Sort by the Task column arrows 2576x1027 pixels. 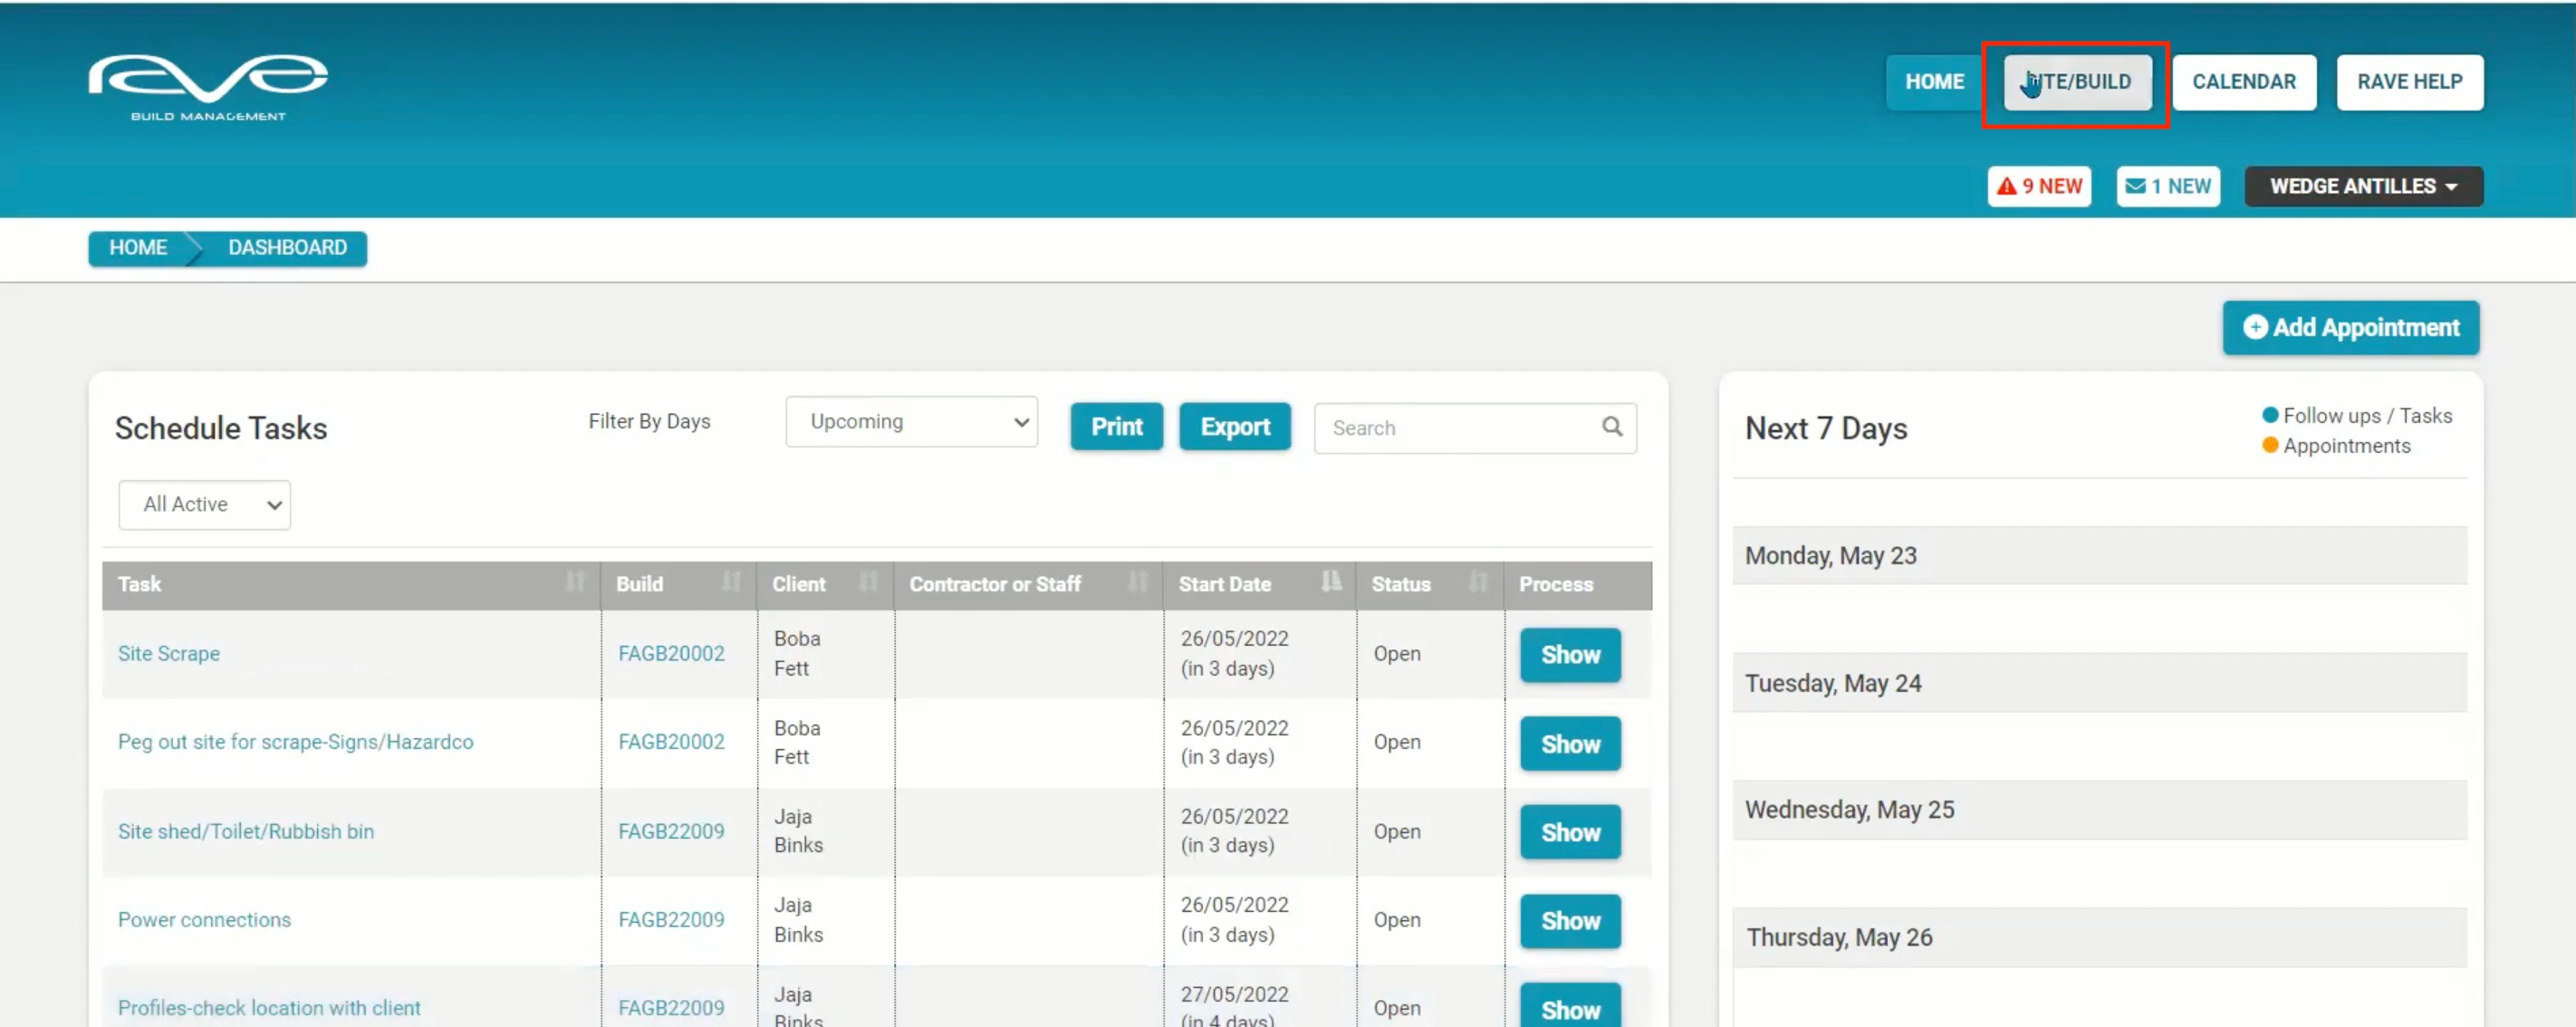(x=575, y=582)
